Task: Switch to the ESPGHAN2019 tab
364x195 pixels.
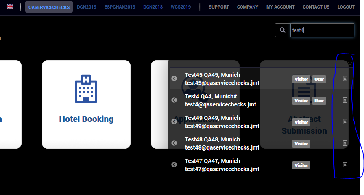Action: [x=120, y=7]
